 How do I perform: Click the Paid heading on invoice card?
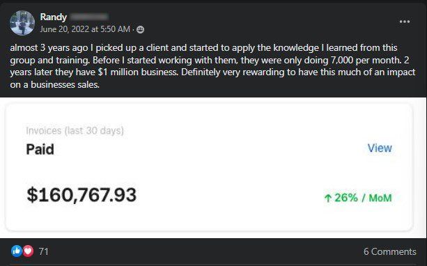40,149
